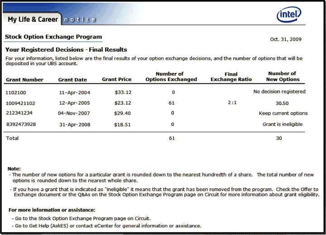Select the Grant Date column header
Viewport: 326px width, 235px height.
pos(72,80)
